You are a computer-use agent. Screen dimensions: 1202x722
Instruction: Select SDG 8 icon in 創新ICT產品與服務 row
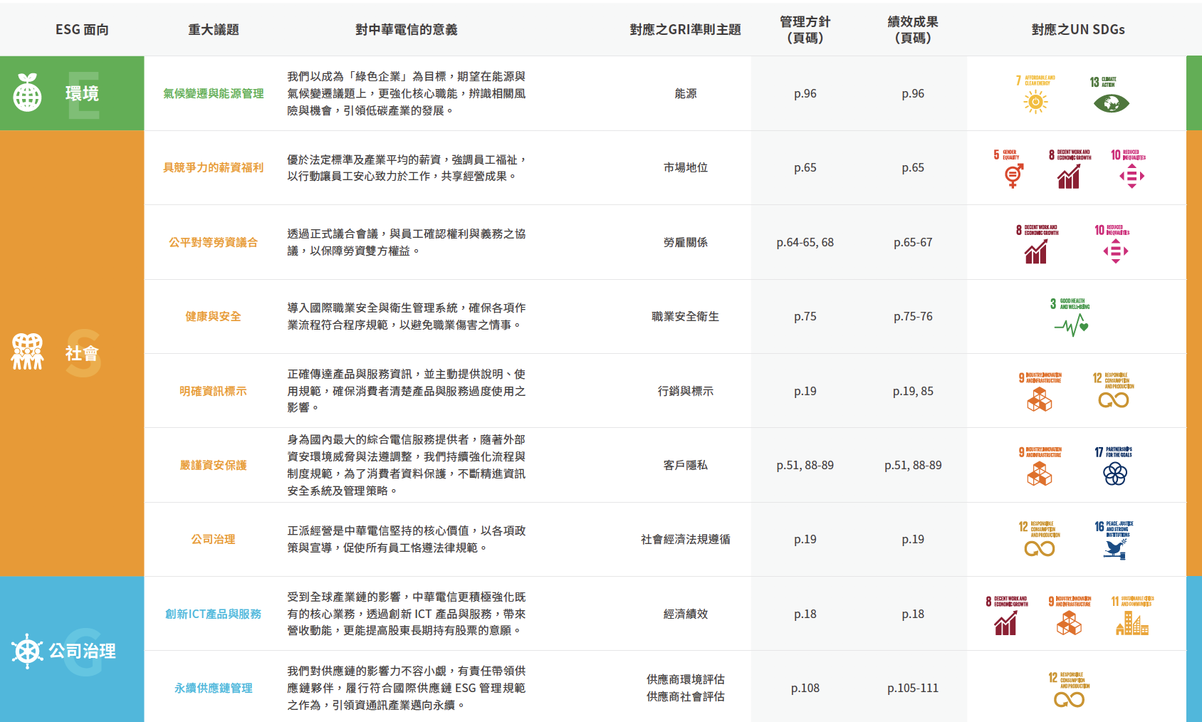[1006, 615]
